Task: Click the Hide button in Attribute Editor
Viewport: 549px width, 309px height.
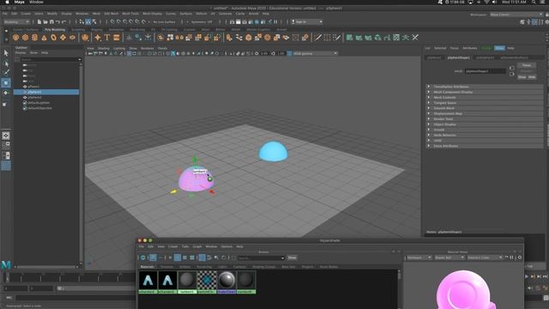Action: (532, 76)
